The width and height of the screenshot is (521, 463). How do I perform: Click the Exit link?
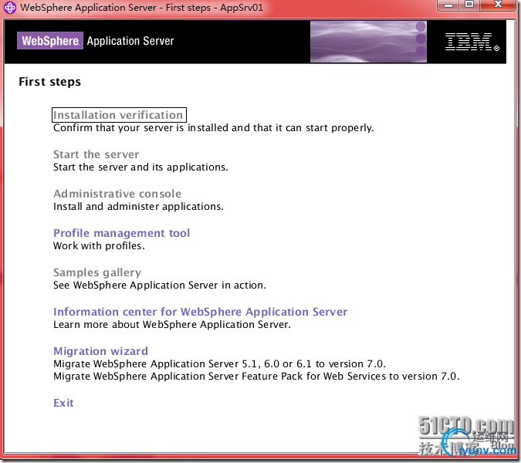[x=63, y=403]
